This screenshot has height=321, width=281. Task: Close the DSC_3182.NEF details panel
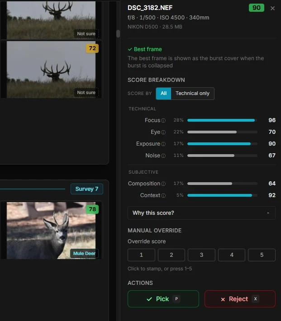272,8
